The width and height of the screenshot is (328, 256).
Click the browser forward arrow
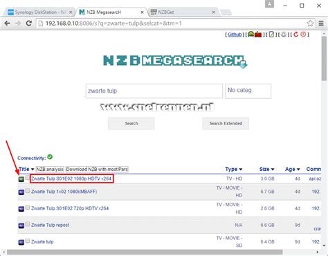18,24
